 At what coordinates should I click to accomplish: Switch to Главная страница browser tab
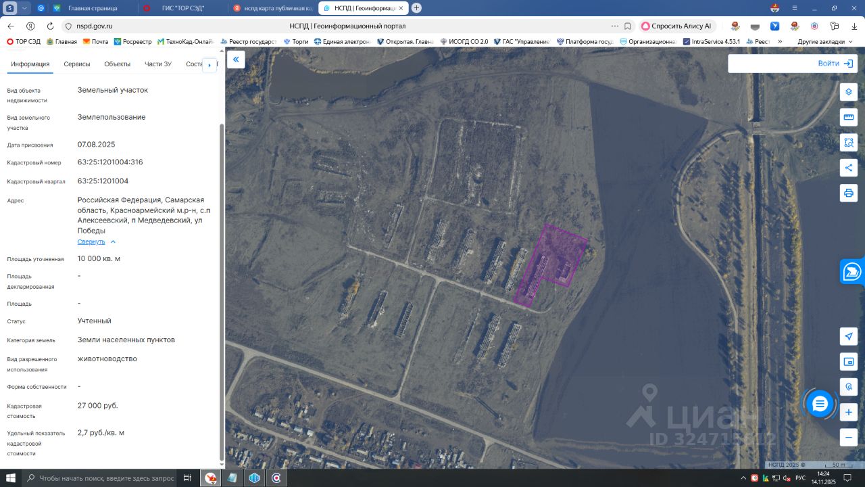pos(93,8)
